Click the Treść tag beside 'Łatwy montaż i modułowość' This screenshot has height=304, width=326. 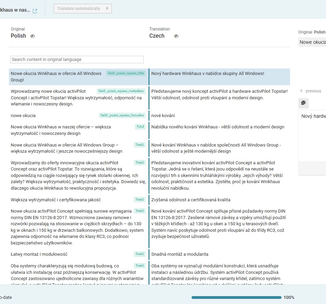[140, 254]
